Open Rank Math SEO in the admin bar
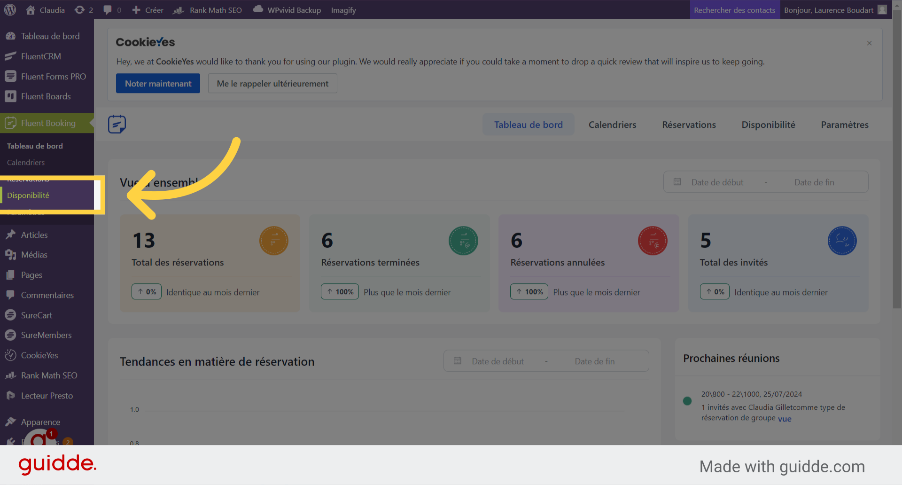This screenshot has width=902, height=485. 207,10
